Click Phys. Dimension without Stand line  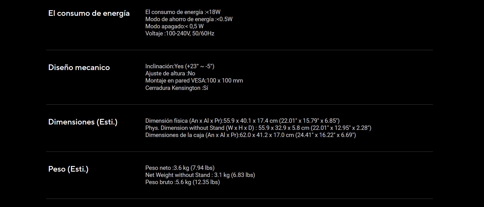[x=258, y=128]
